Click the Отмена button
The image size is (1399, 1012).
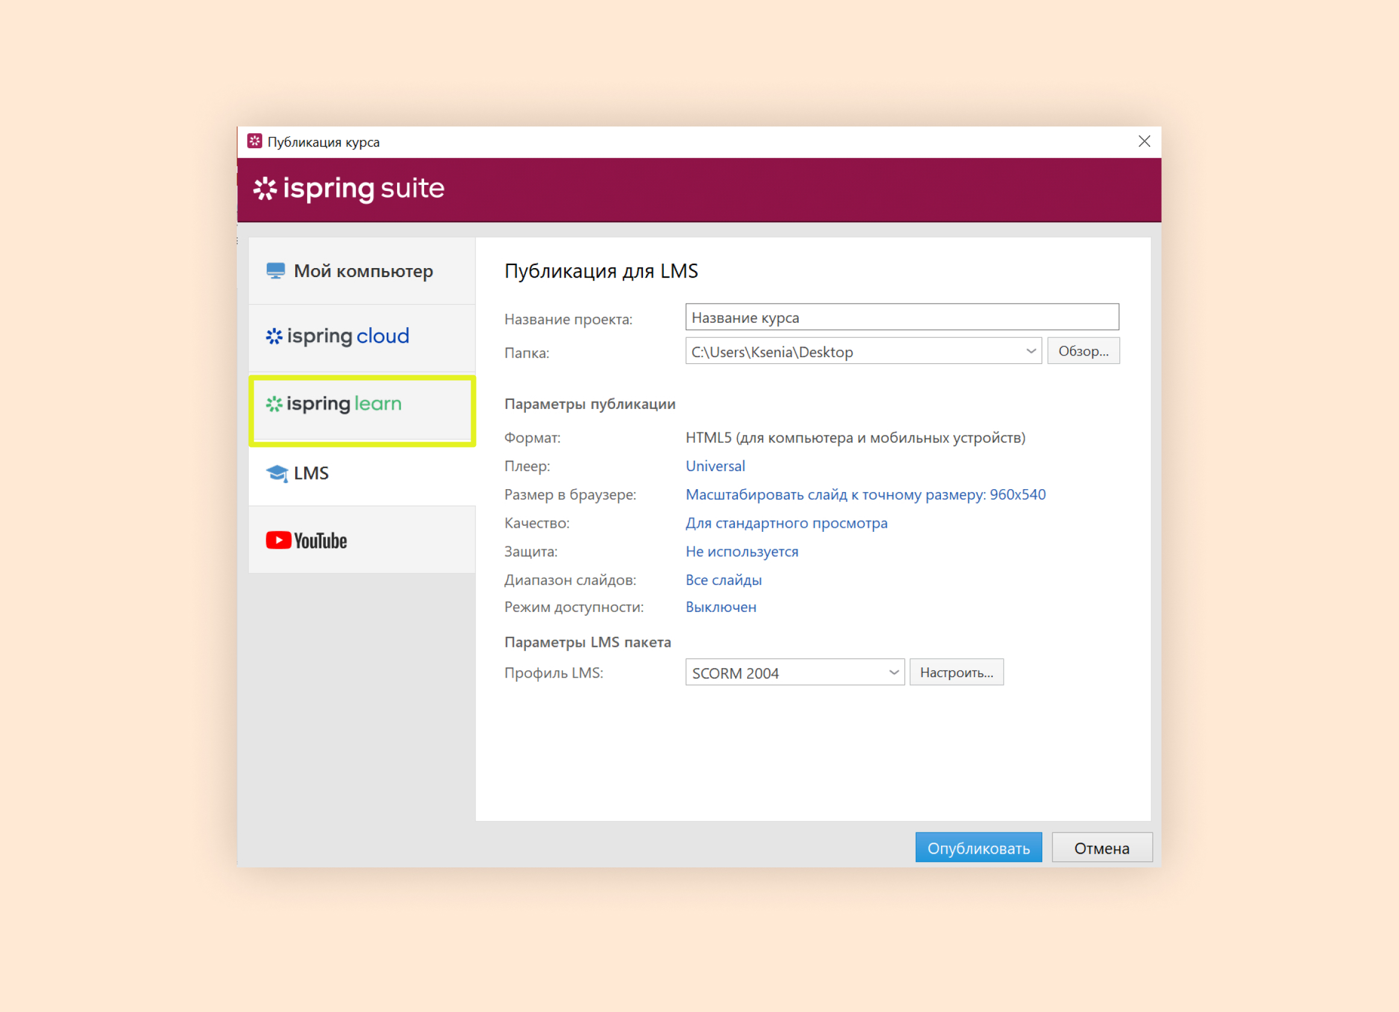pos(1102,848)
